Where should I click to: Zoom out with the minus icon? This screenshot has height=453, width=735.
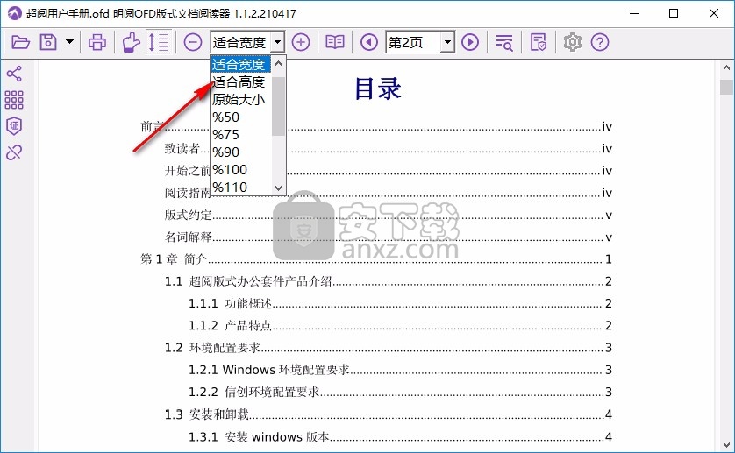click(x=193, y=43)
